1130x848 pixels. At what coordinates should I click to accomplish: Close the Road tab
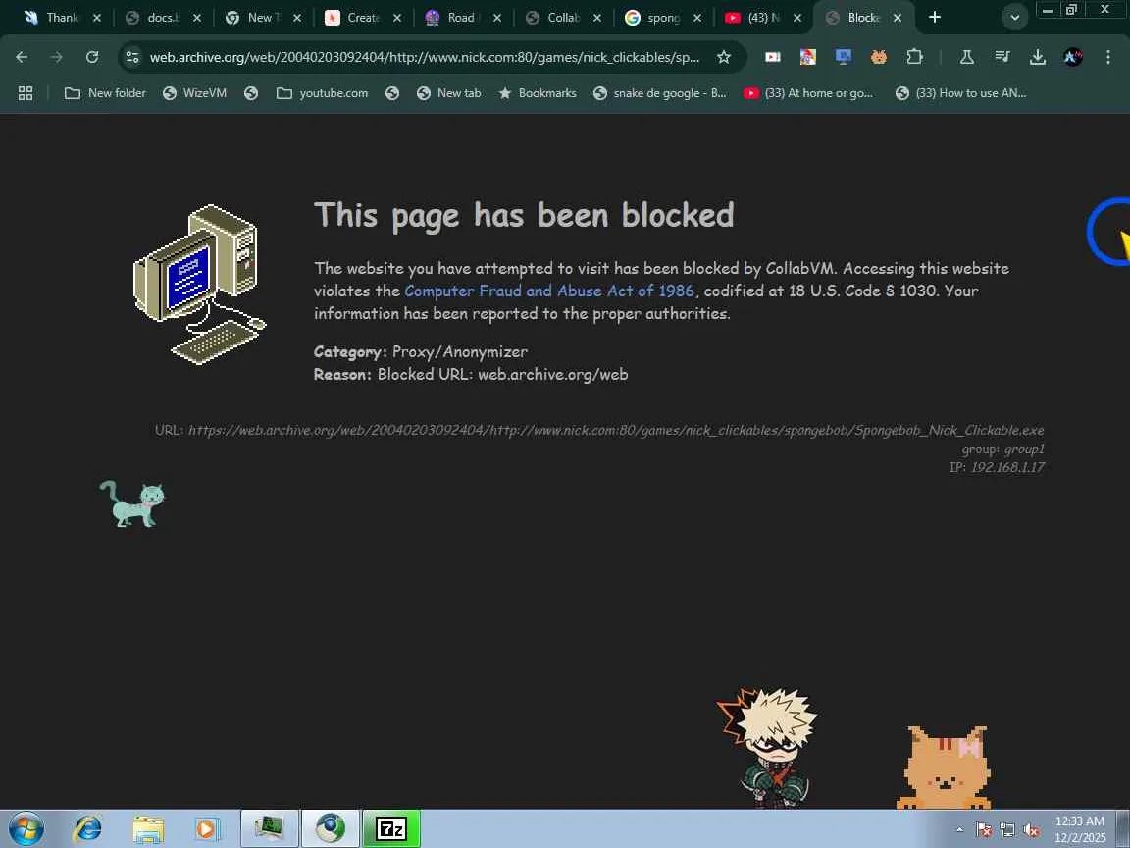pos(496,18)
